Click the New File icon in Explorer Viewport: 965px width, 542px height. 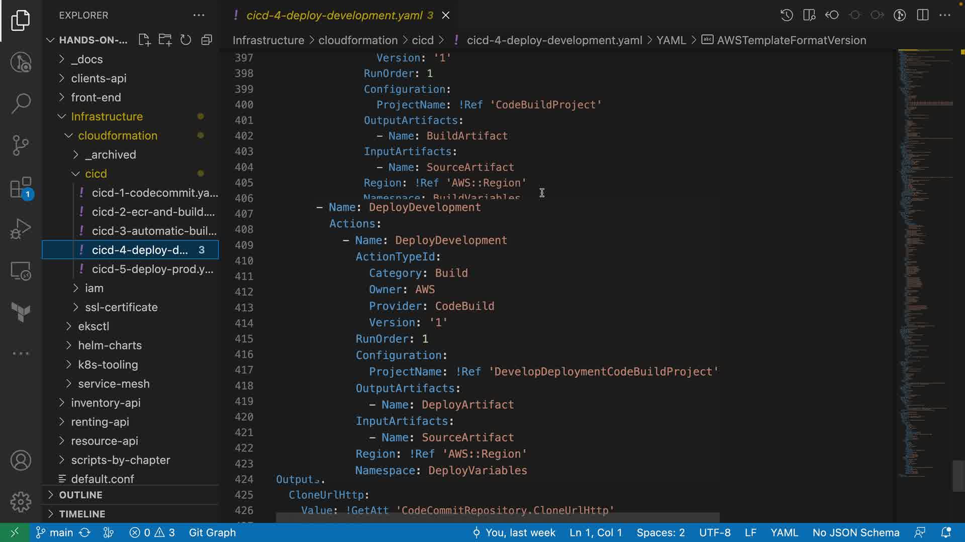pyautogui.click(x=144, y=40)
